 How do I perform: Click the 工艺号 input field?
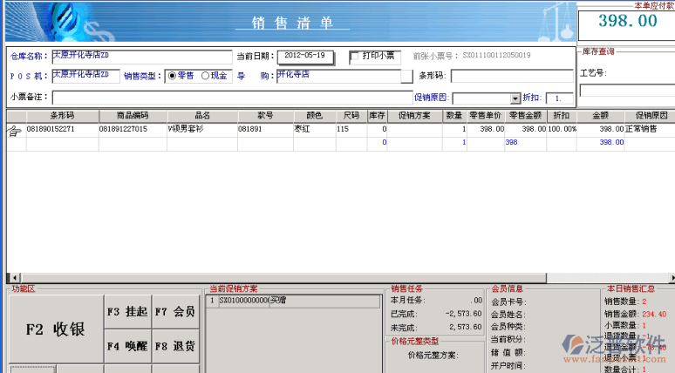(626, 90)
